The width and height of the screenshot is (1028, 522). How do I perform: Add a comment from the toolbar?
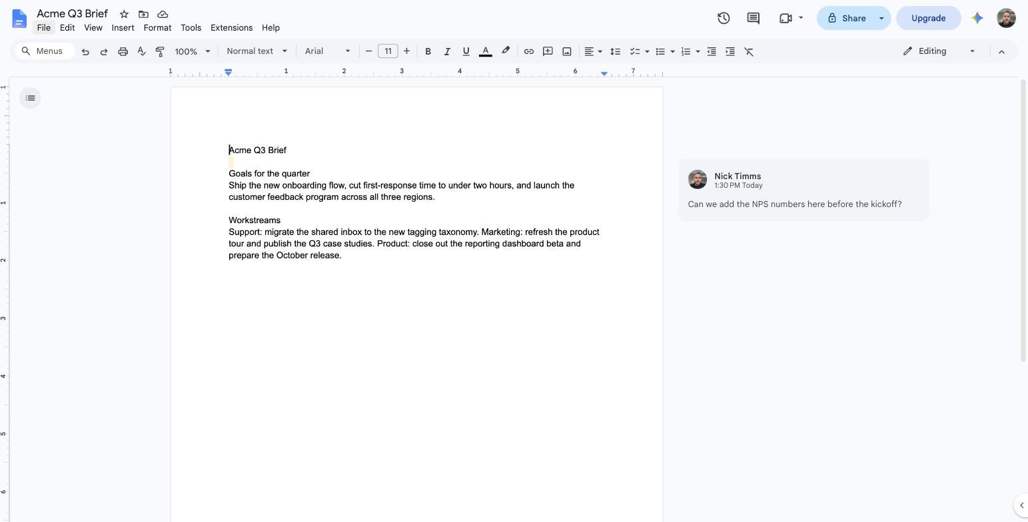point(548,51)
